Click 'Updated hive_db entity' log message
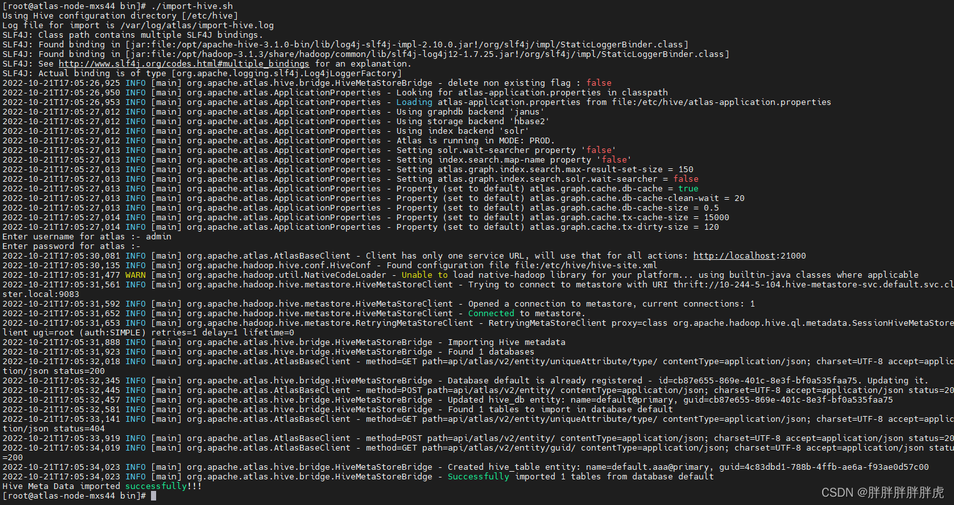This screenshot has height=505, width=954. 504,400
